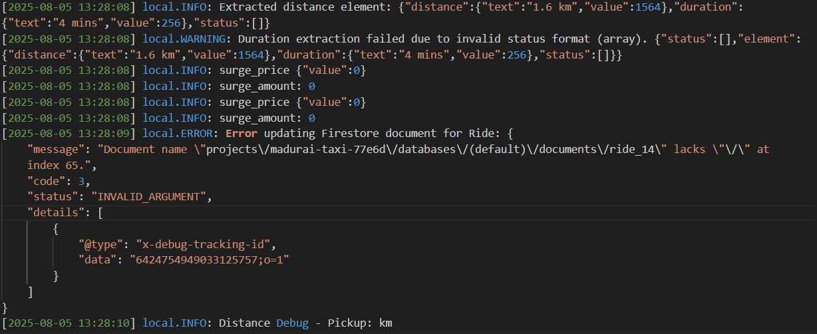
Task: Click the "code" key in the JSON
Action: (47, 181)
